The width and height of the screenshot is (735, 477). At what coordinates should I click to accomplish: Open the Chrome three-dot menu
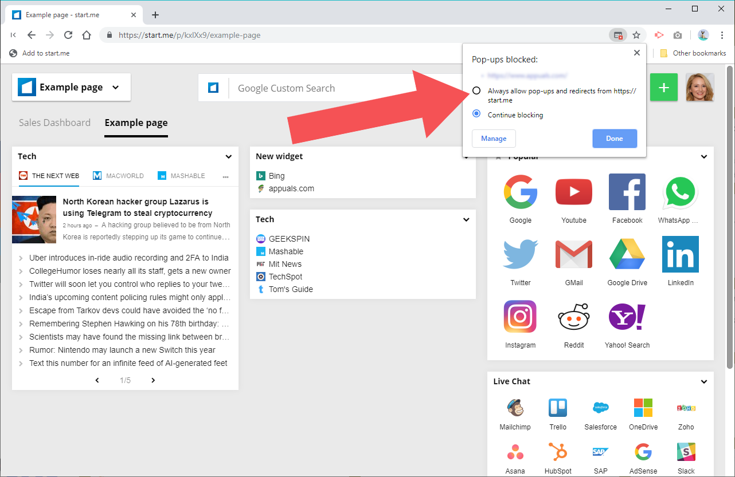point(722,35)
